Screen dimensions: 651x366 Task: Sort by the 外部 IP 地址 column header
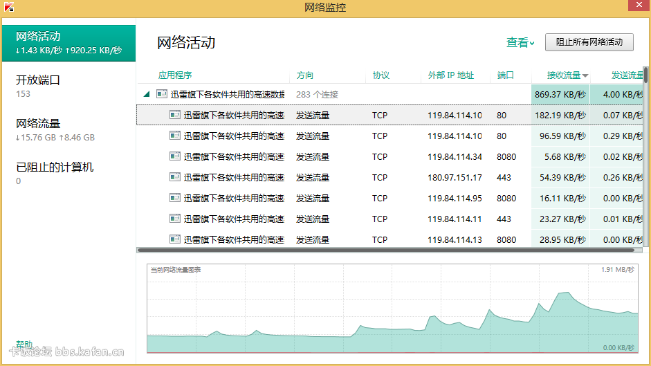[x=451, y=75]
